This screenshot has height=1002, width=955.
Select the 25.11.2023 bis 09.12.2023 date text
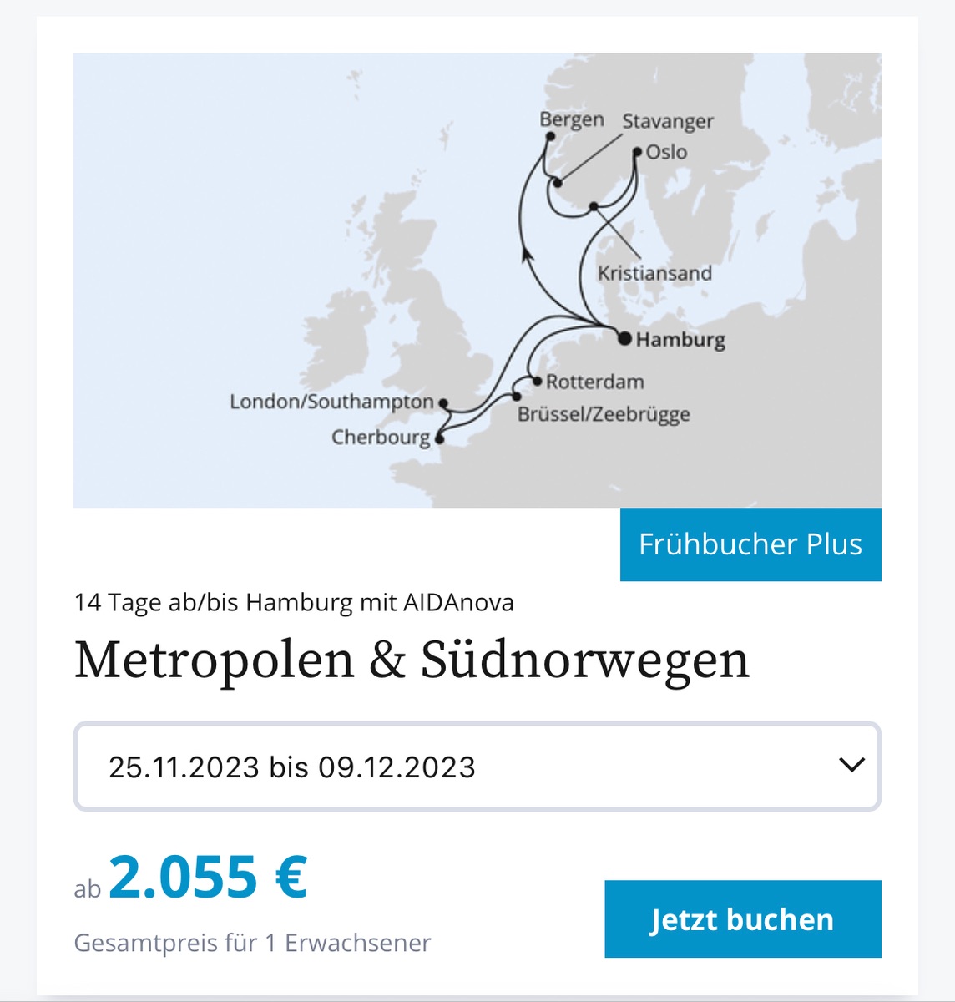coord(292,767)
